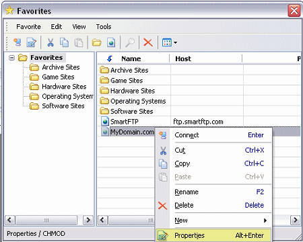Click the SmartFTP entry globe icon

click(105, 122)
